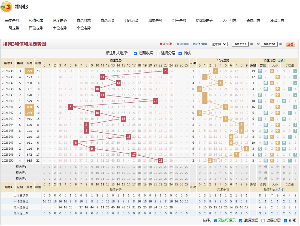
Task: Show 最近80期 results
Action: (x=182, y=44)
